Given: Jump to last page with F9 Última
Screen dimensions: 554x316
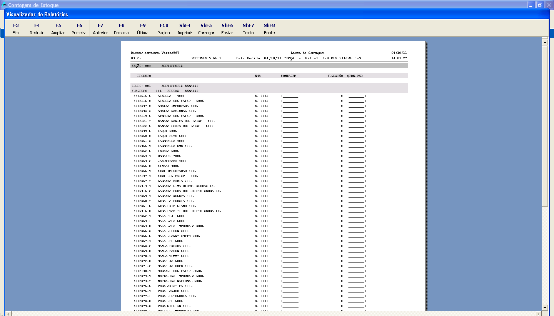Looking at the screenshot, I should click(143, 29).
